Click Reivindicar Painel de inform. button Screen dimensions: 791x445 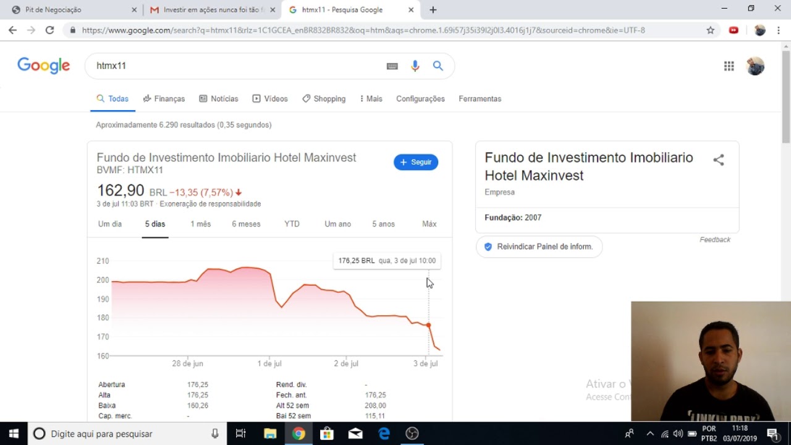pyautogui.click(x=539, y=247)
